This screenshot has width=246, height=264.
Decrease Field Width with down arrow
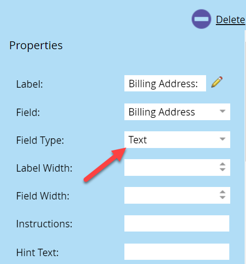[223, 197]
